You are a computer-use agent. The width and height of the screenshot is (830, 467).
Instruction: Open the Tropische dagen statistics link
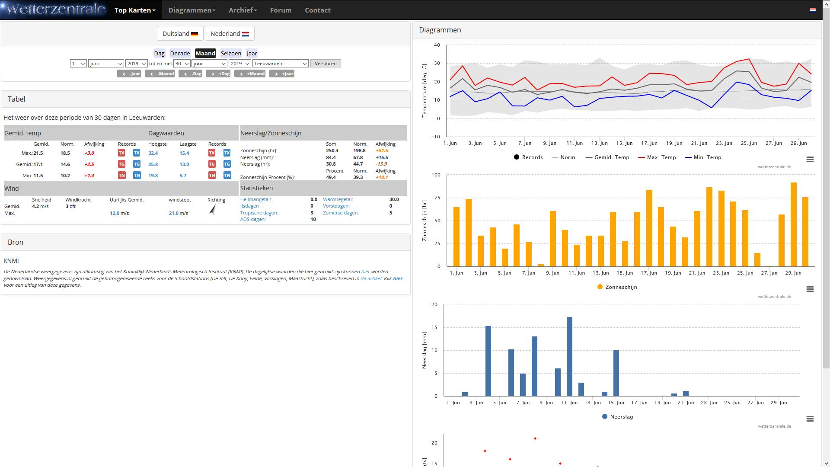pos(259,213)
